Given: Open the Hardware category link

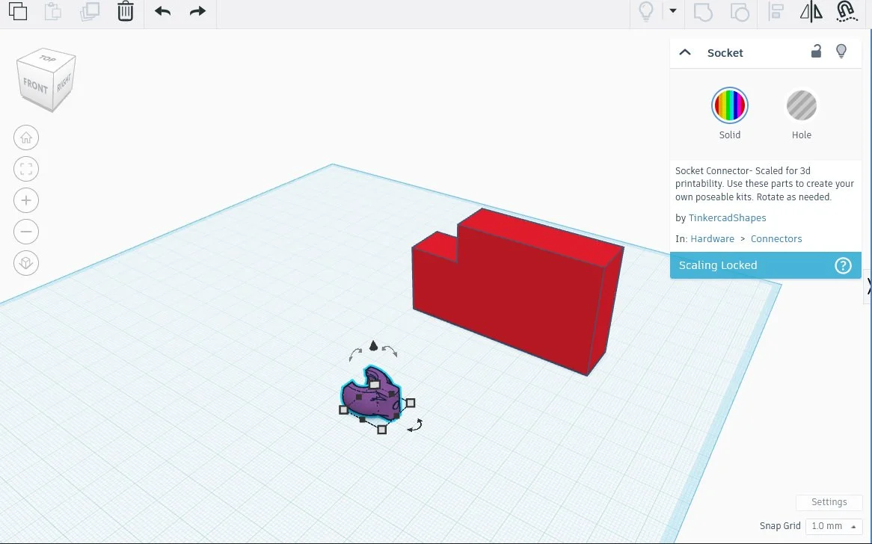Looking at the screenshot, I should pos(713,238).
